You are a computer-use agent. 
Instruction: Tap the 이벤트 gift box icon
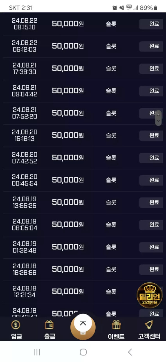click(116, 325)
